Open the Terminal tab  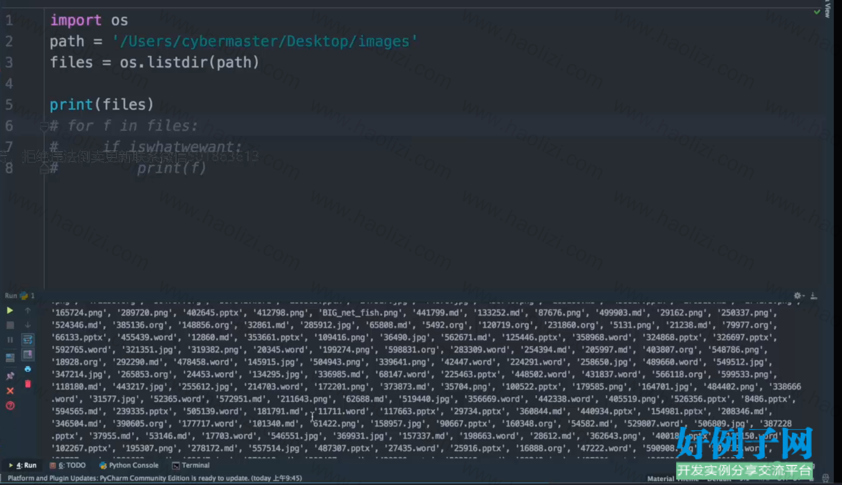(191, 465)
